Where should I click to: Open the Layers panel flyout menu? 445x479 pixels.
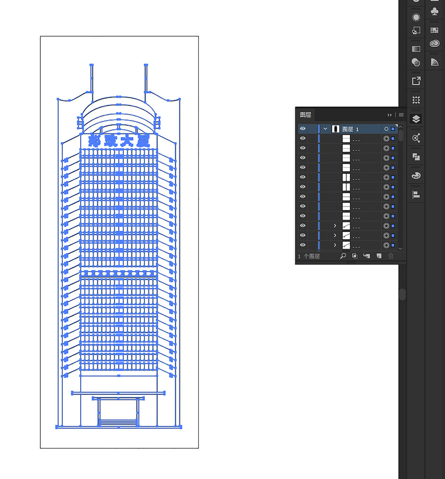pyautogui.click(x=401, y=115)
